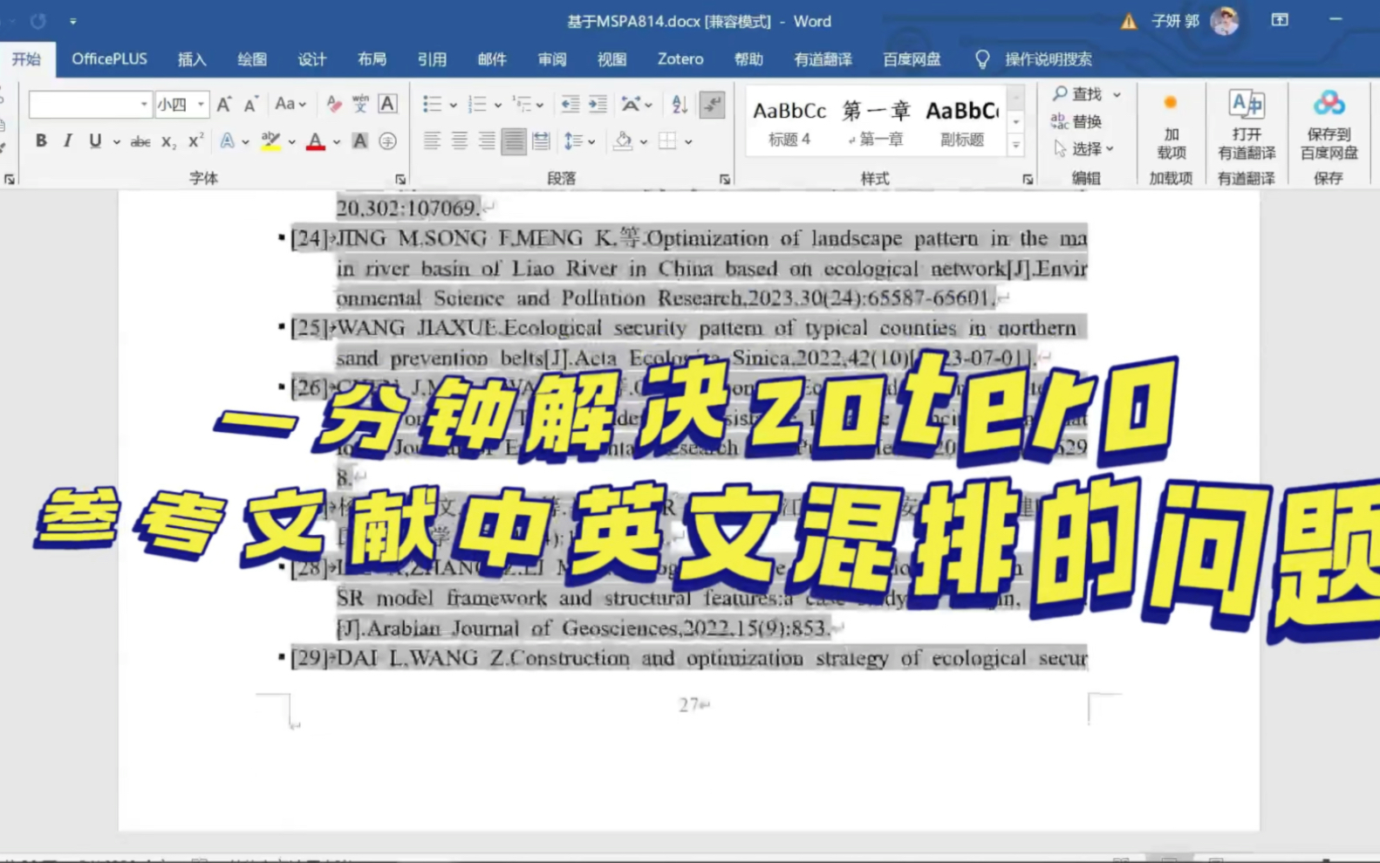Toggle bold formatting
Screen dimensions: 1380x863
40,141
